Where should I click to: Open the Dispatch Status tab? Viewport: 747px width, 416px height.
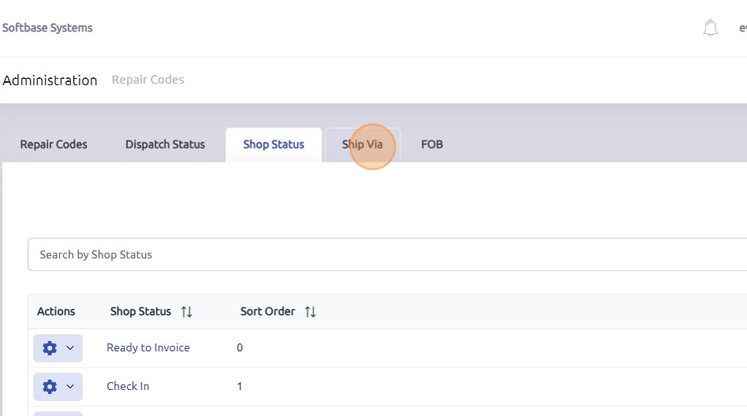[165, 144]
